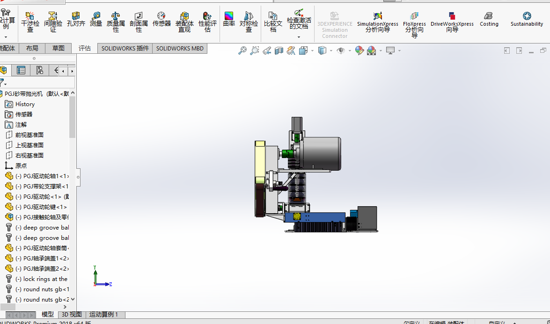The width and height of the screenshot is (550, 324).
Task: Open the SOLIDWORKS 插件 tab
Action: (125, 48)
